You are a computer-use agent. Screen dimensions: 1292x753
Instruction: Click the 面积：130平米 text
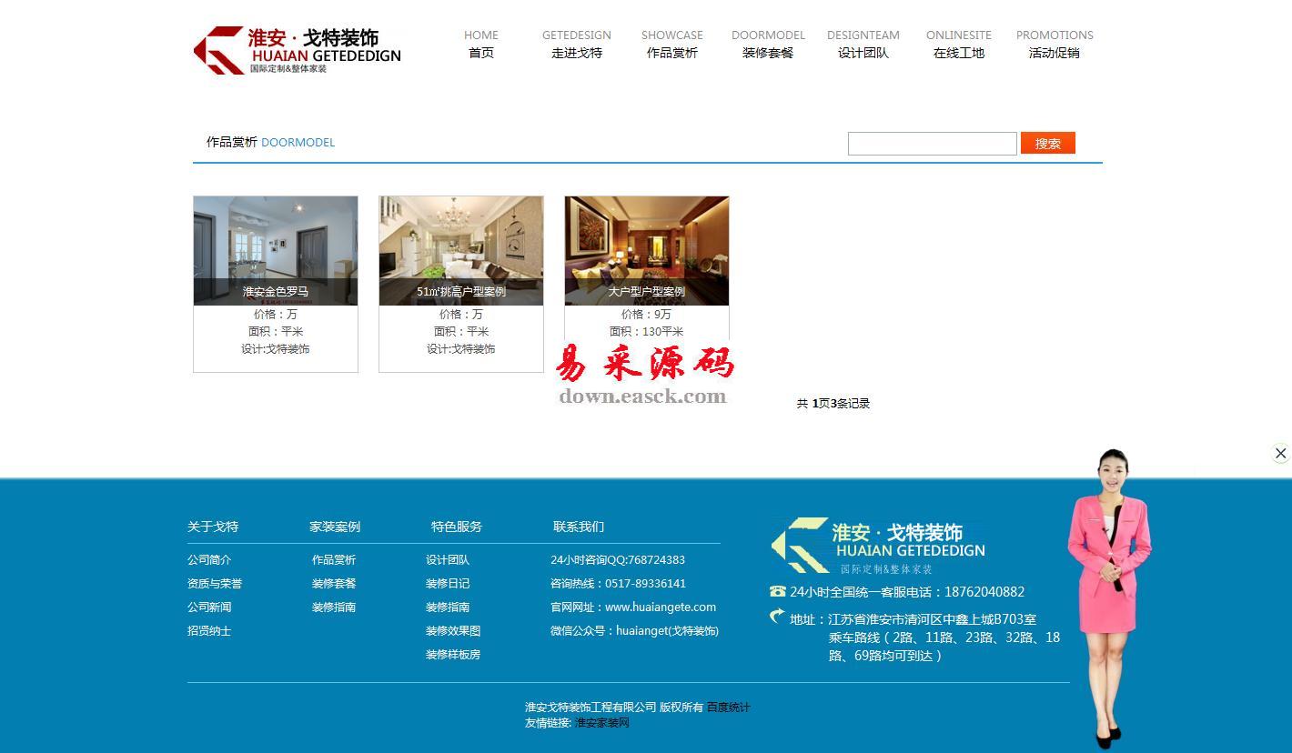pyautogui.click(x=647, y=332)
